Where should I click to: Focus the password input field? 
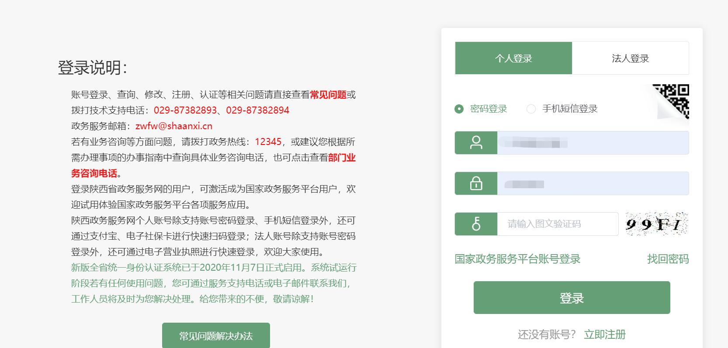[x=593, y=183]
